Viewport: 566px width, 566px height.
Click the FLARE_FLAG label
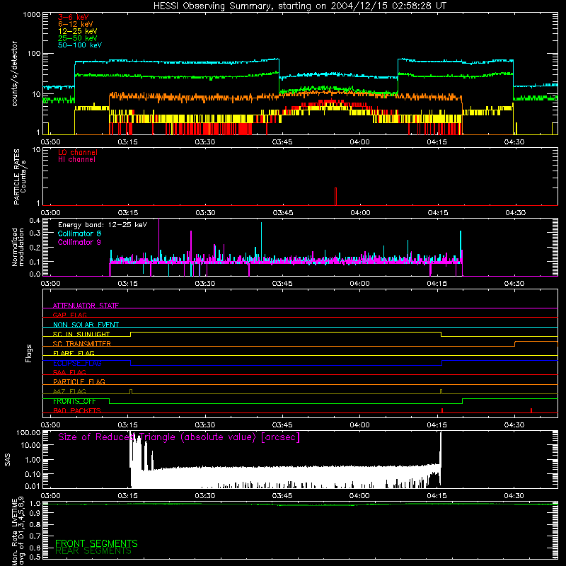74,353
